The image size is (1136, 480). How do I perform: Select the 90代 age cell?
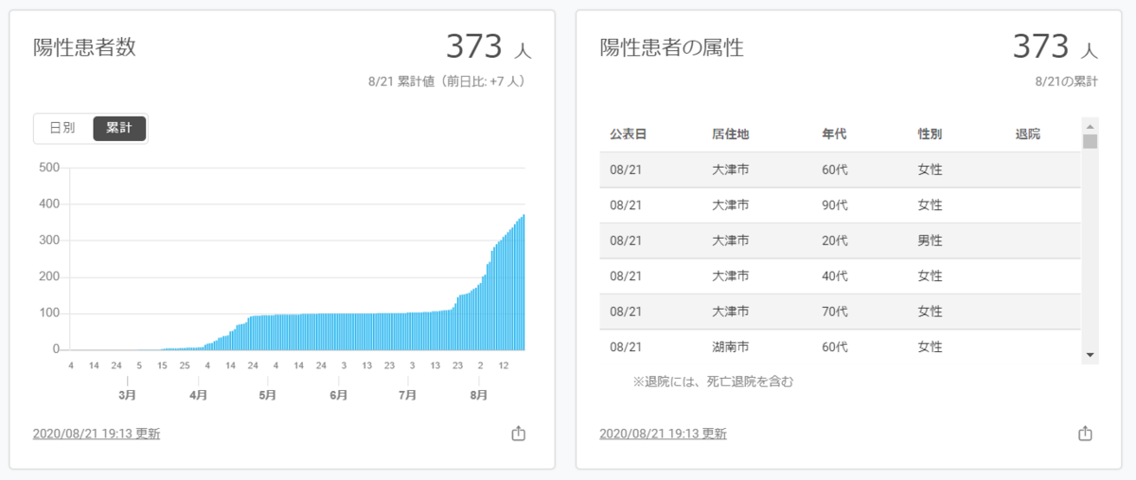coord(835,205)
